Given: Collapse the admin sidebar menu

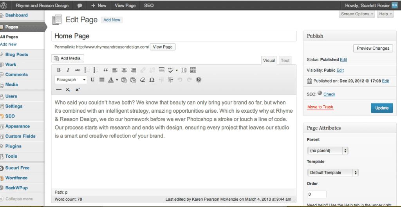Looking at the screenshot, I should (x=17, y=199).
